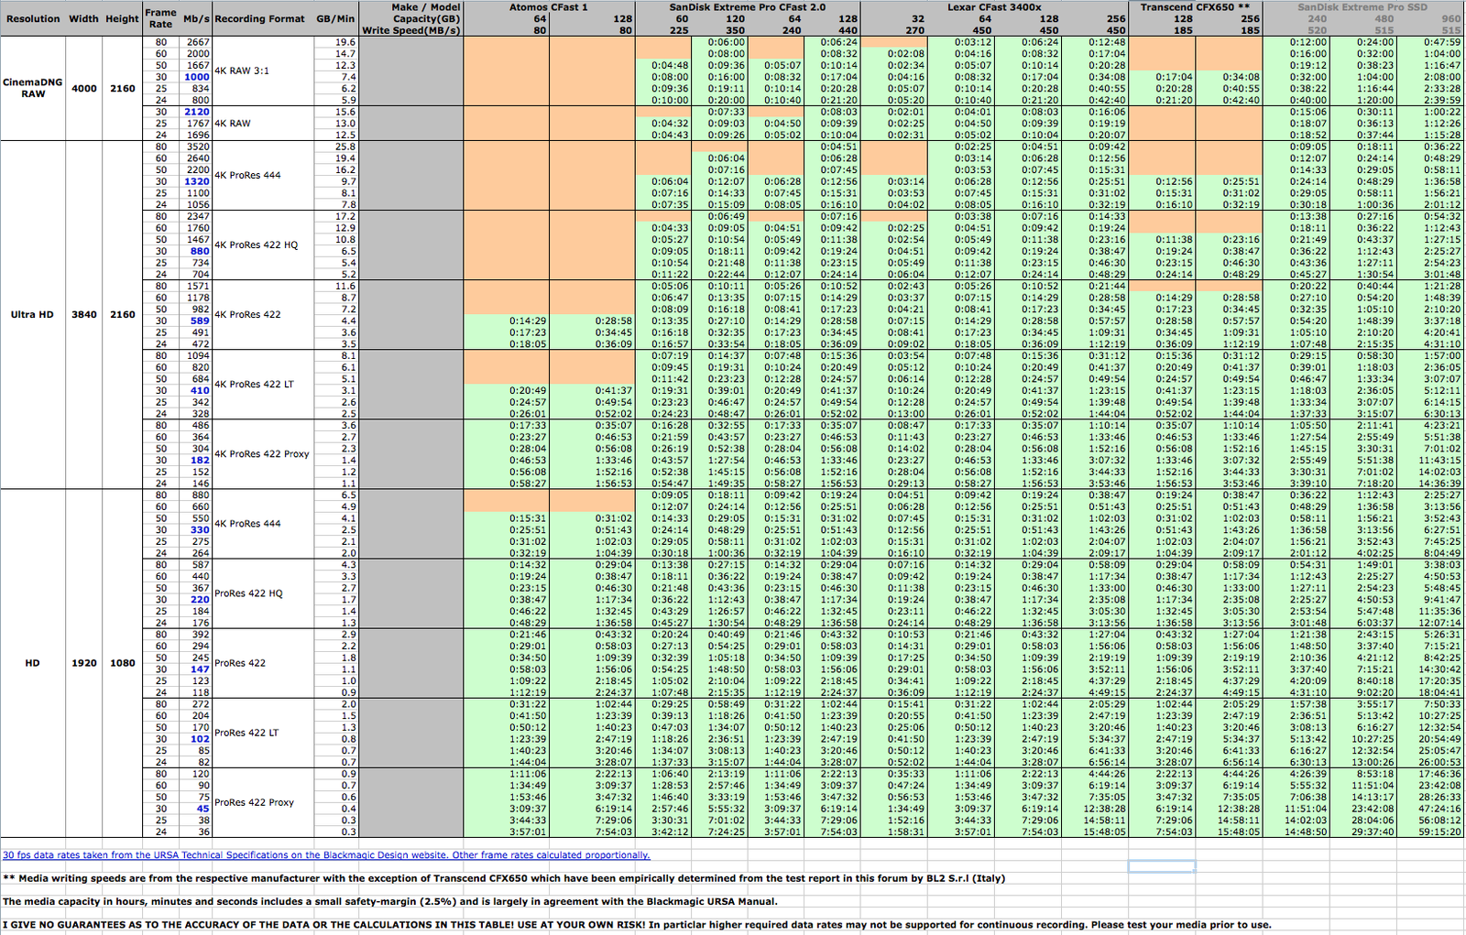Select the SanDisk Extreme Pro CFast 2.0 header
The image size is (1466, 935).
point(747,7)
